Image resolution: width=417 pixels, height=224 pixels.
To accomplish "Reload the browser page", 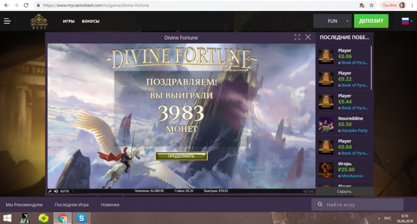I will (26, 5).
